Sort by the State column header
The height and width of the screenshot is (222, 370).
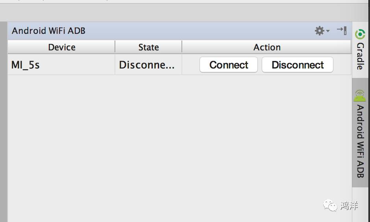[148, 47]
